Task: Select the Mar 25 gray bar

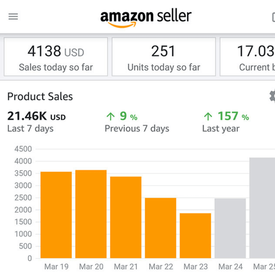Action: (262, 208)
